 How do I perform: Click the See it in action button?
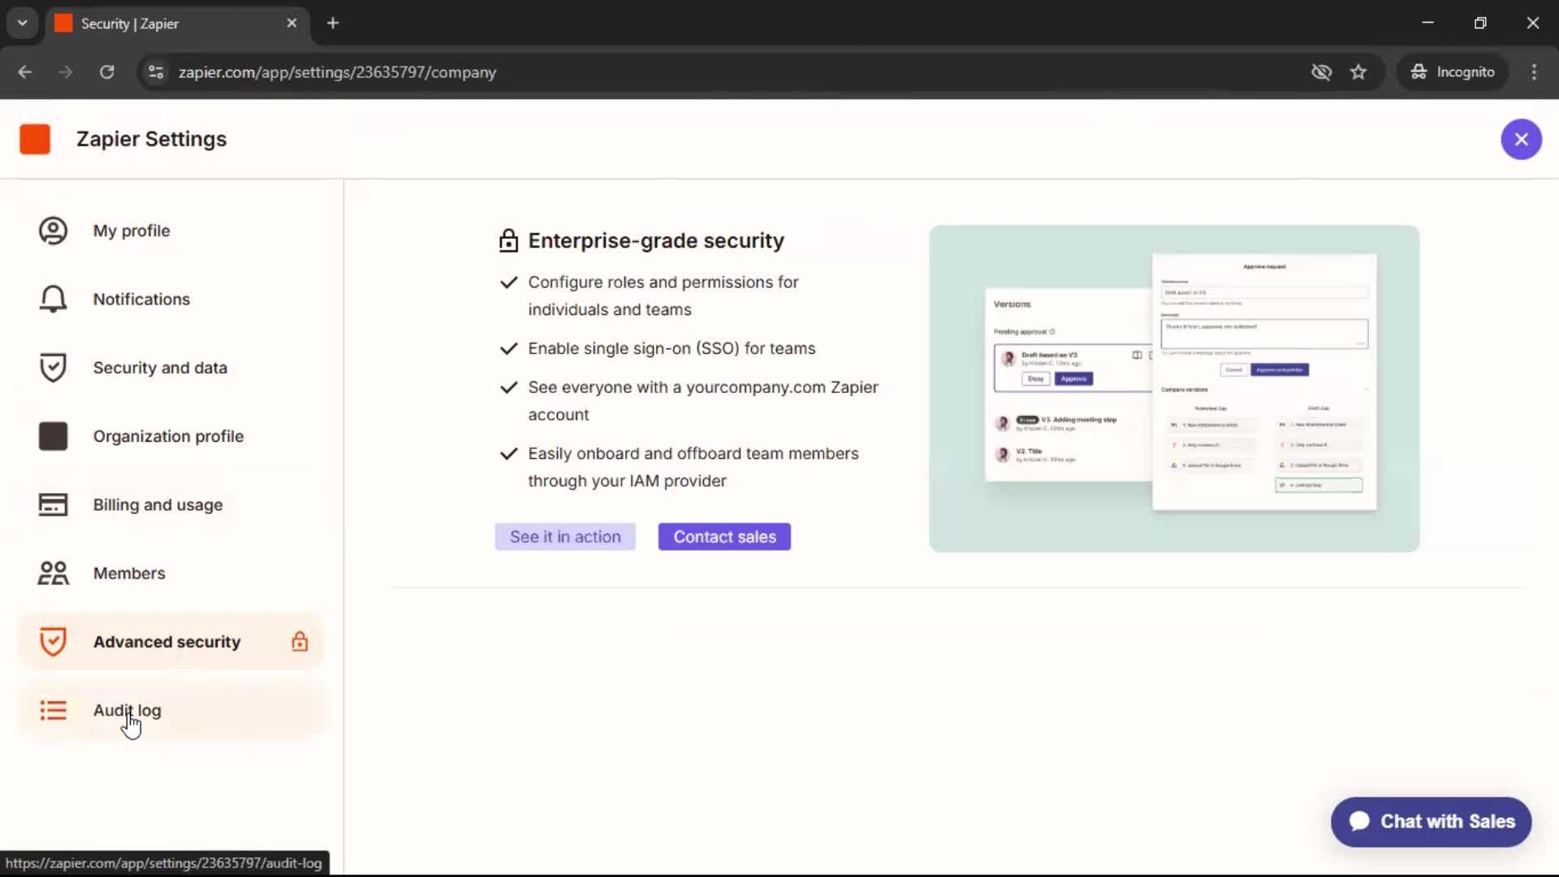point(565,537)
